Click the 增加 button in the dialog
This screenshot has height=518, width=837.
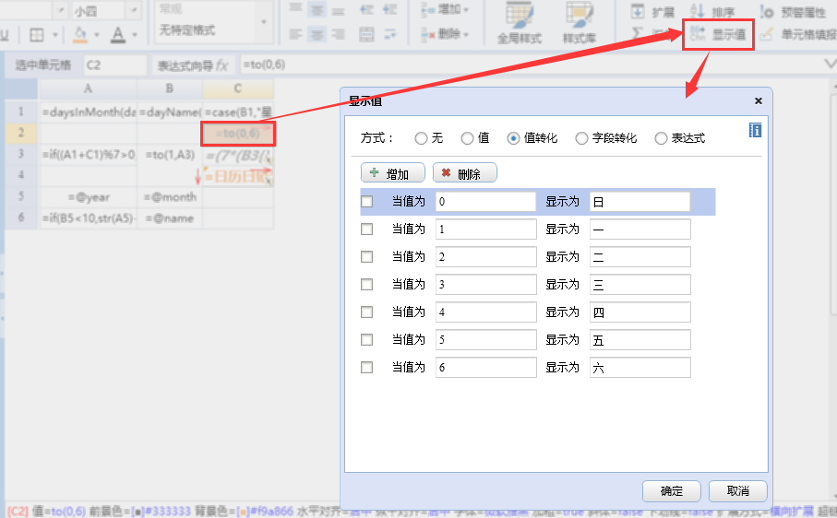pos(391,173)
